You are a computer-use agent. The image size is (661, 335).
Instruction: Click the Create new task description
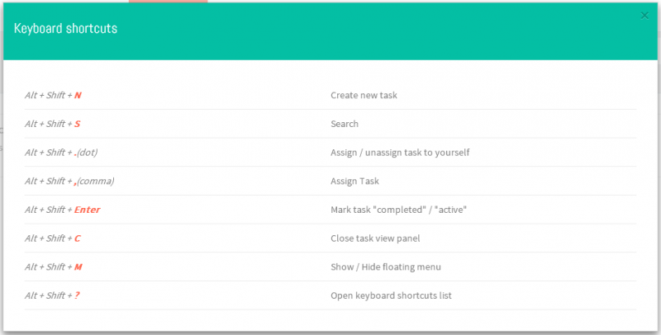[364, 95]
